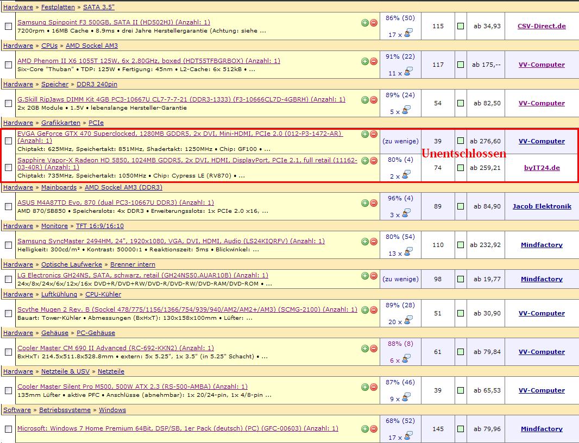Screen dimensions: 579x443
Task: Toggle green price checkbox beside ab 232,92
Action: click(461, 245)
